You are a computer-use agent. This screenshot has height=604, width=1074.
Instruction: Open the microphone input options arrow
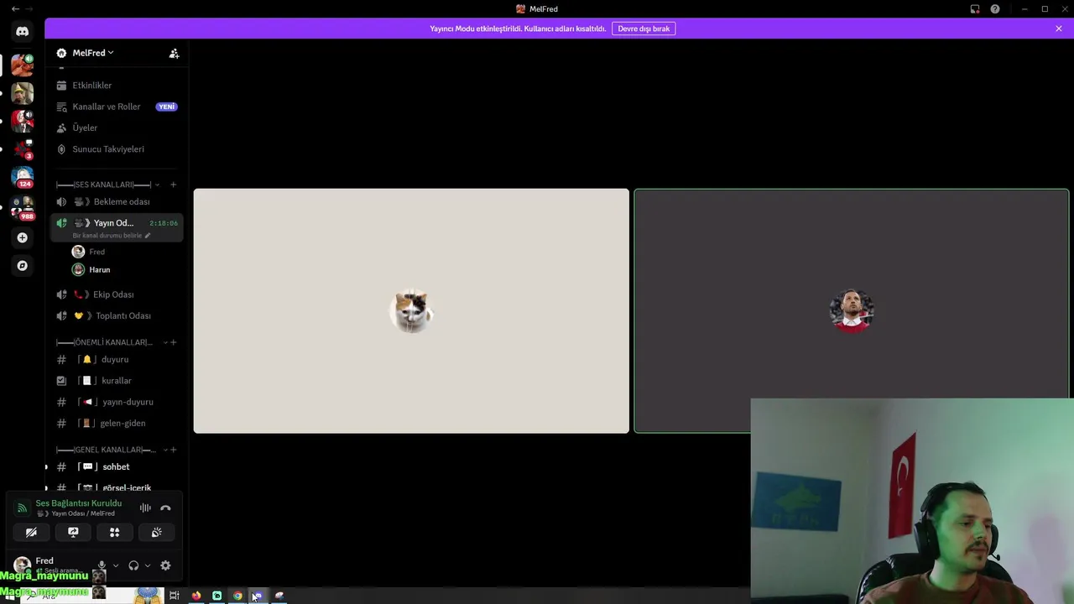tap(116, 565)
